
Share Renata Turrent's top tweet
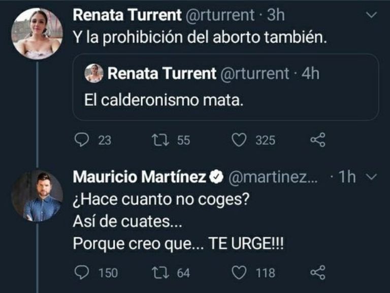pyautogui.click(x=317, y=140)
